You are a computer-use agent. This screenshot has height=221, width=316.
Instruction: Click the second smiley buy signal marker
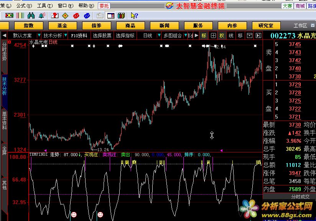tap(100, 214)
